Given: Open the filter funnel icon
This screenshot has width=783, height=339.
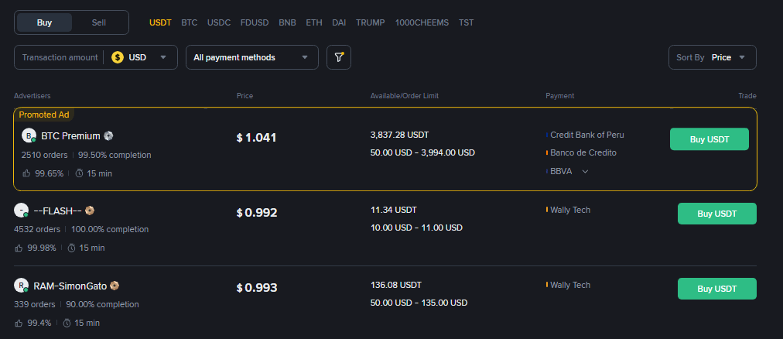Looking at the screenshot, I should pyautogui.click(x=338, y=57).
